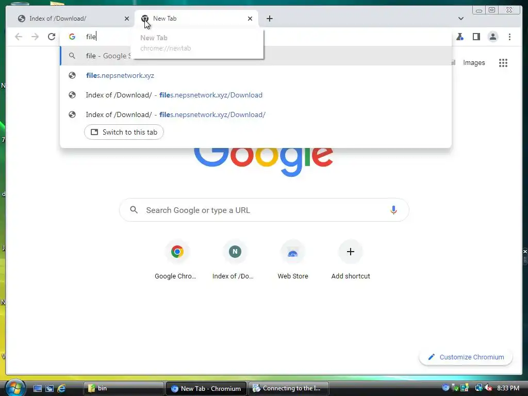Close the Index of /Download/ tab
The height and width of the screenshot is (396, 528).
(127, 19)
